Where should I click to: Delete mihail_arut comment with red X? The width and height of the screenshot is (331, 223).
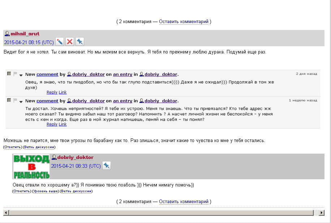click(x=70, y=42)
